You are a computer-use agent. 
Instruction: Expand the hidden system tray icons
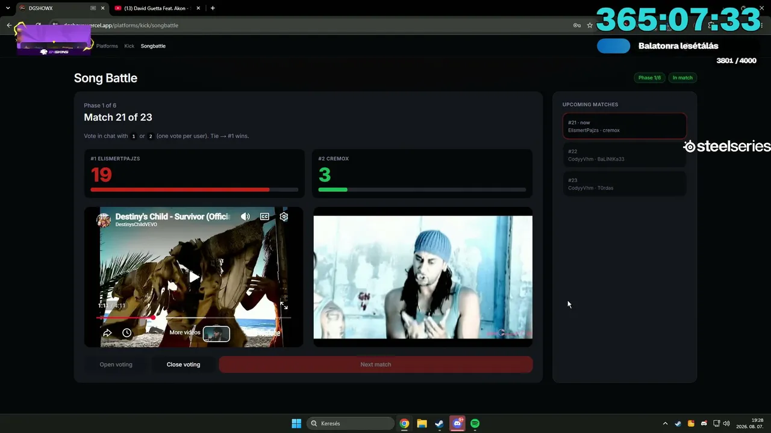tap(665, 423)
